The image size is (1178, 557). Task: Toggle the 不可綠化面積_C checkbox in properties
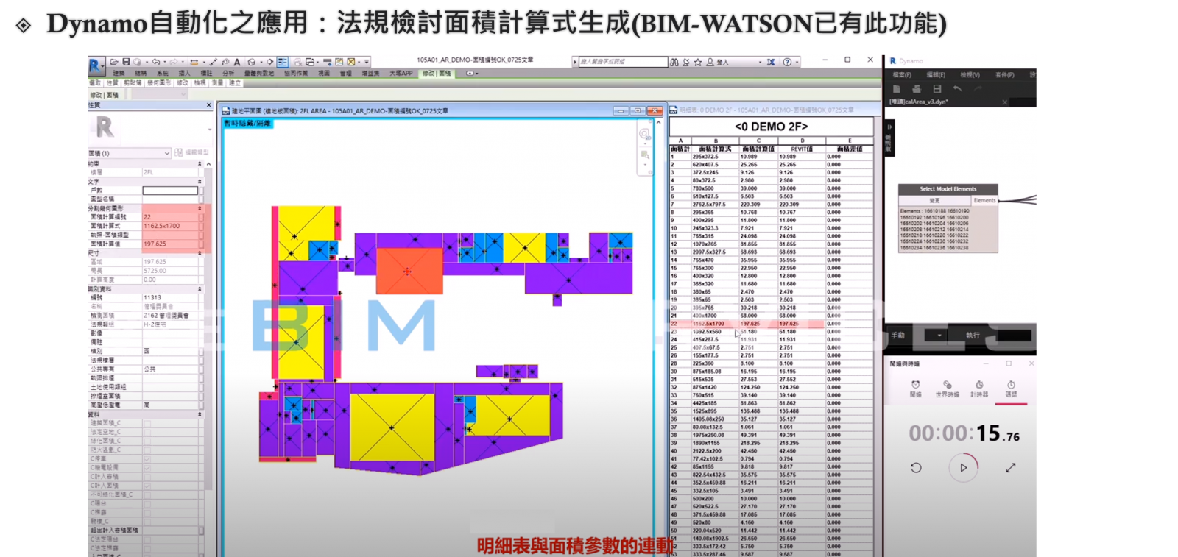coord(147,494)
